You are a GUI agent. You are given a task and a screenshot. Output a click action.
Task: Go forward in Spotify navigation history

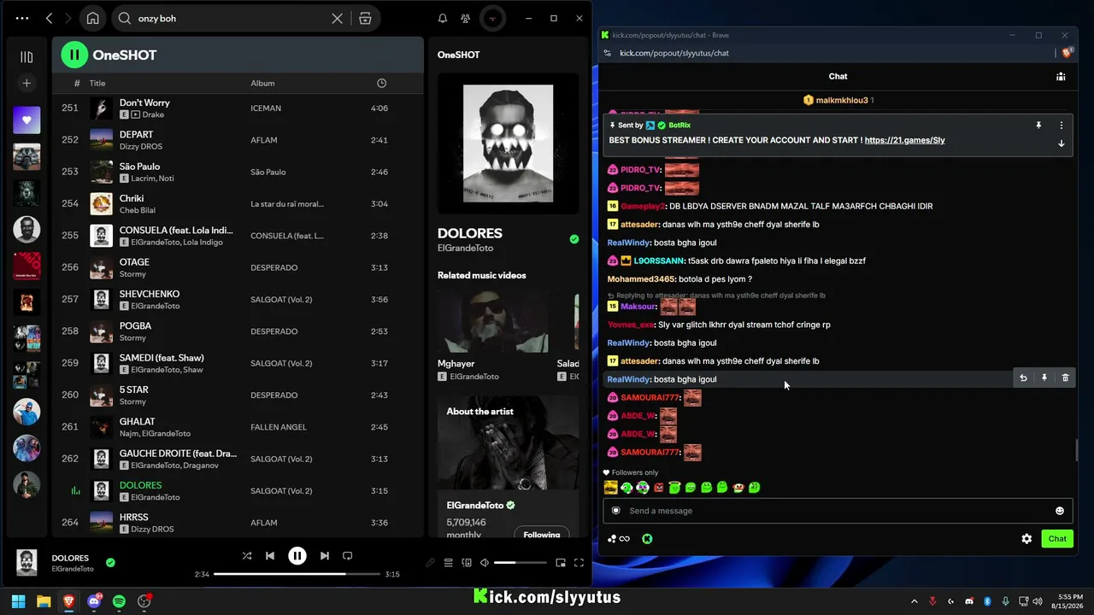(x=68, y=18)
